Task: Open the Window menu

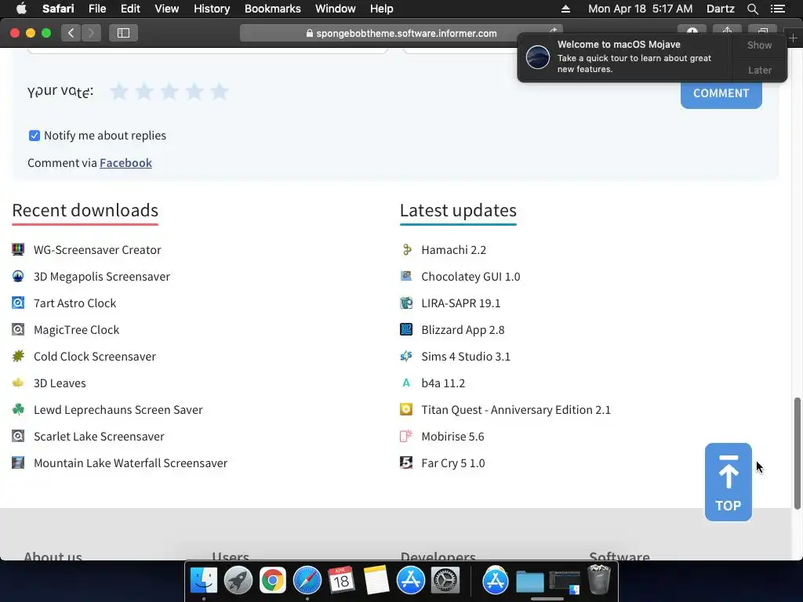Action: [x=335, y=9]
